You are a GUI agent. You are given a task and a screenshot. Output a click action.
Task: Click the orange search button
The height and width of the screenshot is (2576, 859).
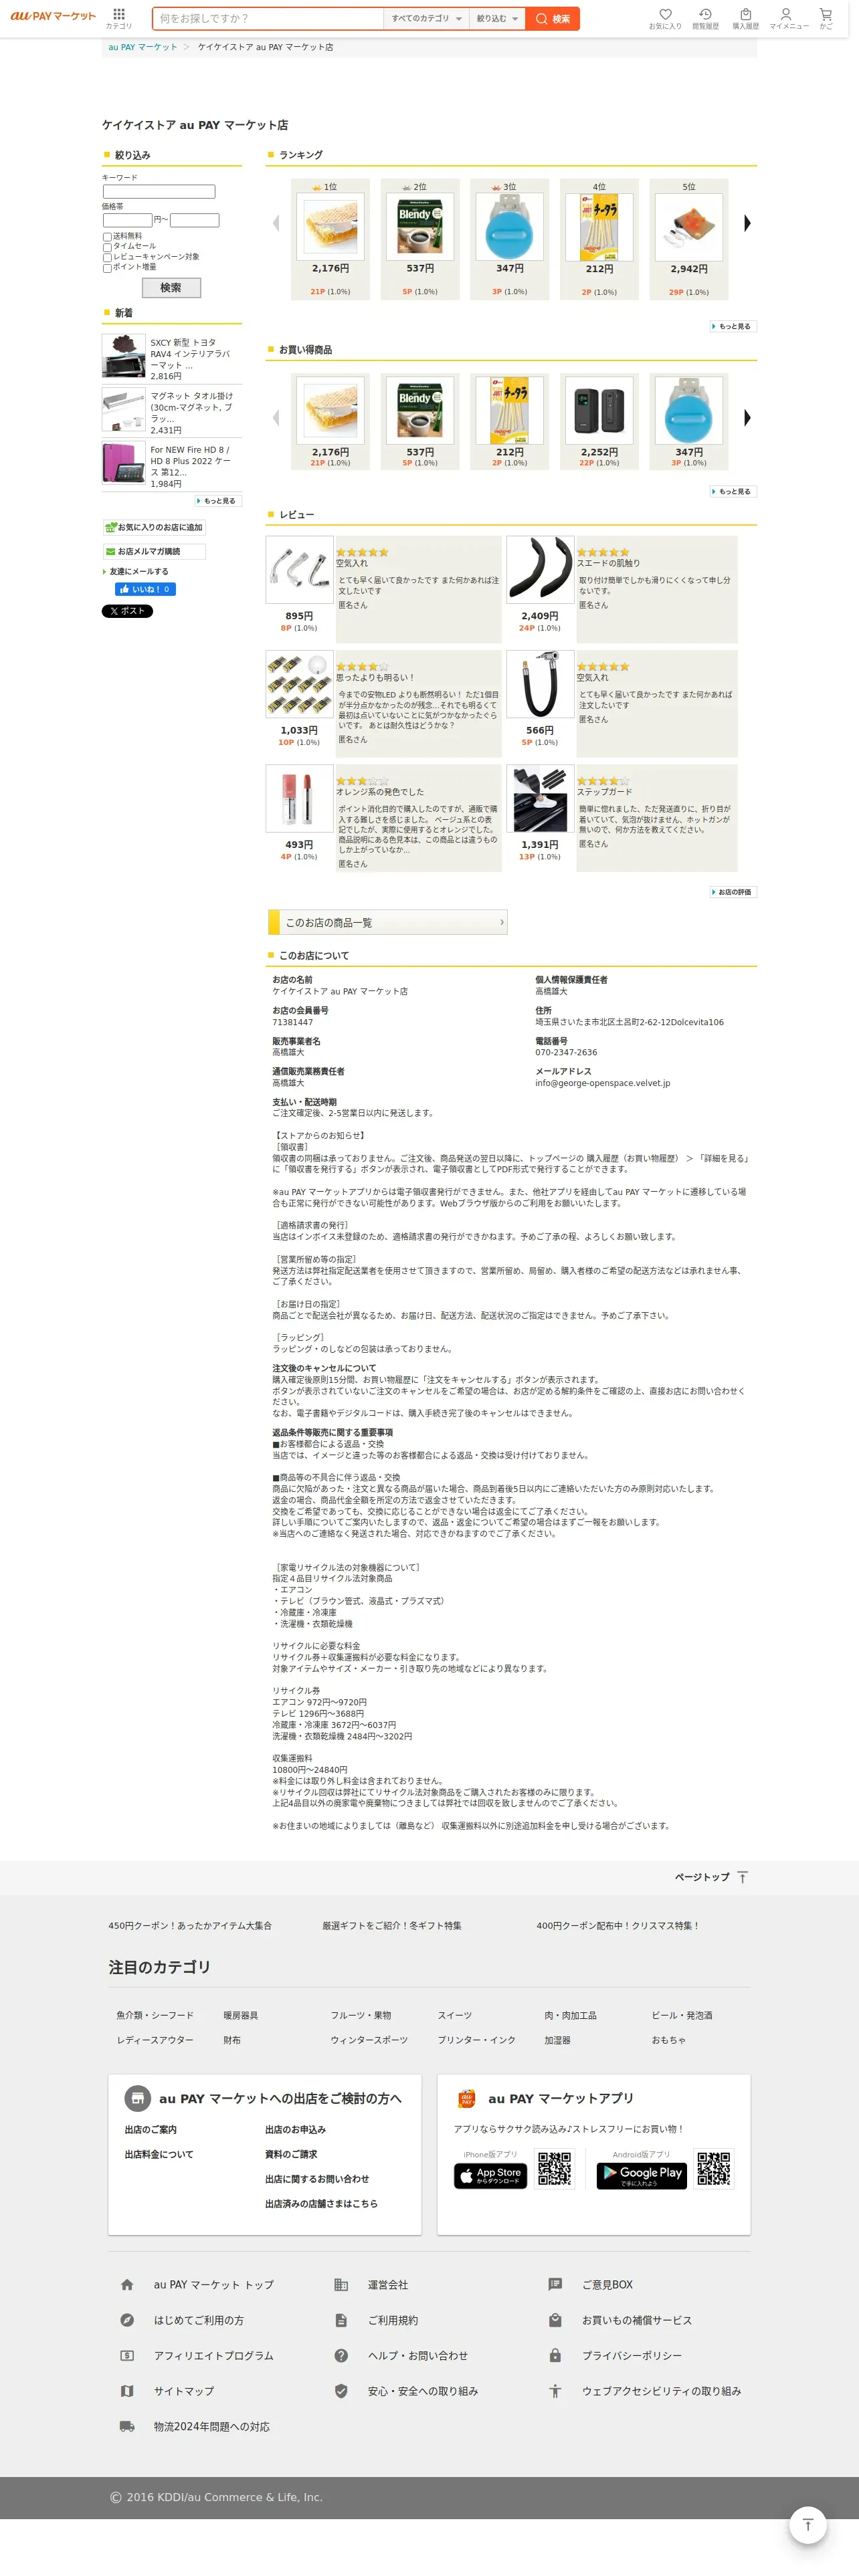click(x=552, y=18)
